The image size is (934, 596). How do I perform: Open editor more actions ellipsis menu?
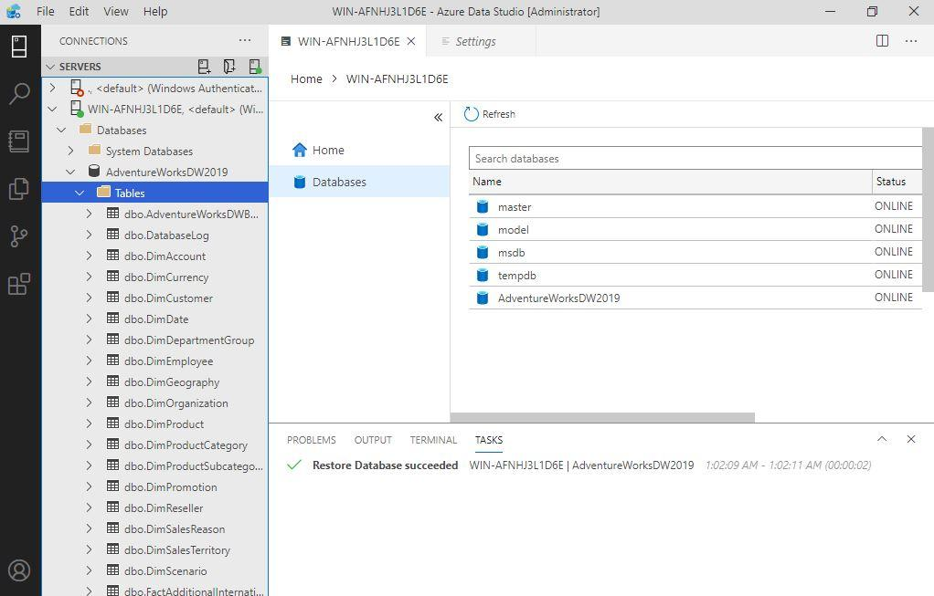pos(911,40)
